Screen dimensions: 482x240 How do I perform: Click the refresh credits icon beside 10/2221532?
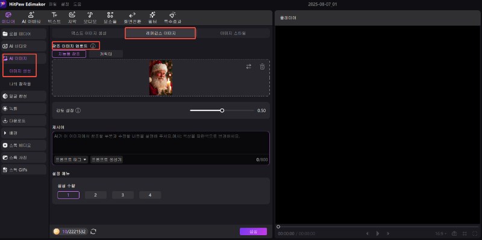tap(93, 232)
